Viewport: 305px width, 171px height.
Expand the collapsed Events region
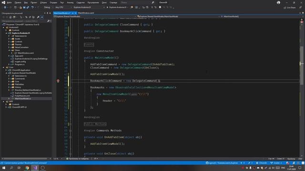[71, 45]
